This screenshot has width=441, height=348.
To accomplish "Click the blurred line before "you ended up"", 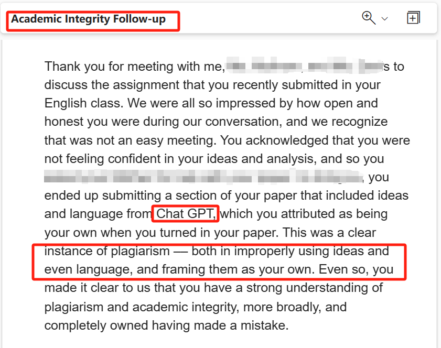I will [203, 177].
